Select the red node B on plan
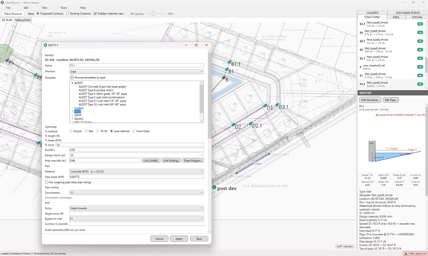 click(224, 78)
